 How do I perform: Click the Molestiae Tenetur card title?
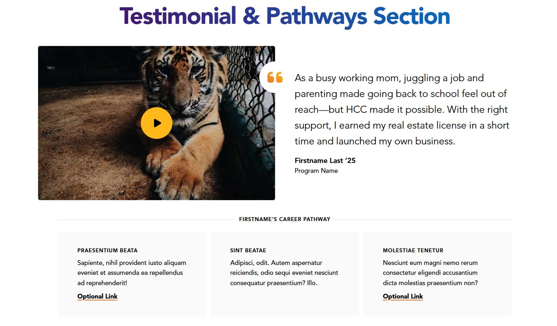pos(413,250)
